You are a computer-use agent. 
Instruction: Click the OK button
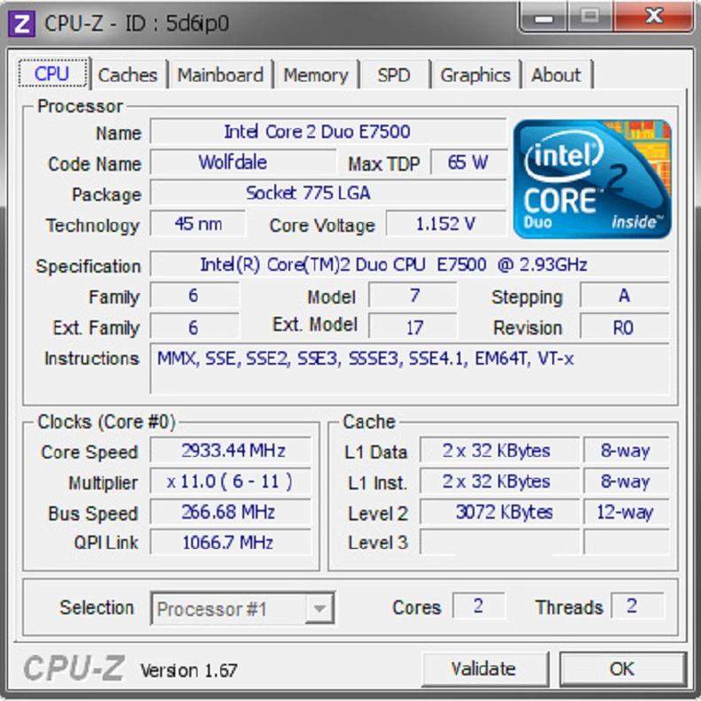coord(622,669)
